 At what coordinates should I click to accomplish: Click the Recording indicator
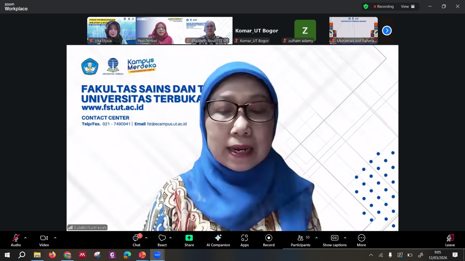(384, 6)
